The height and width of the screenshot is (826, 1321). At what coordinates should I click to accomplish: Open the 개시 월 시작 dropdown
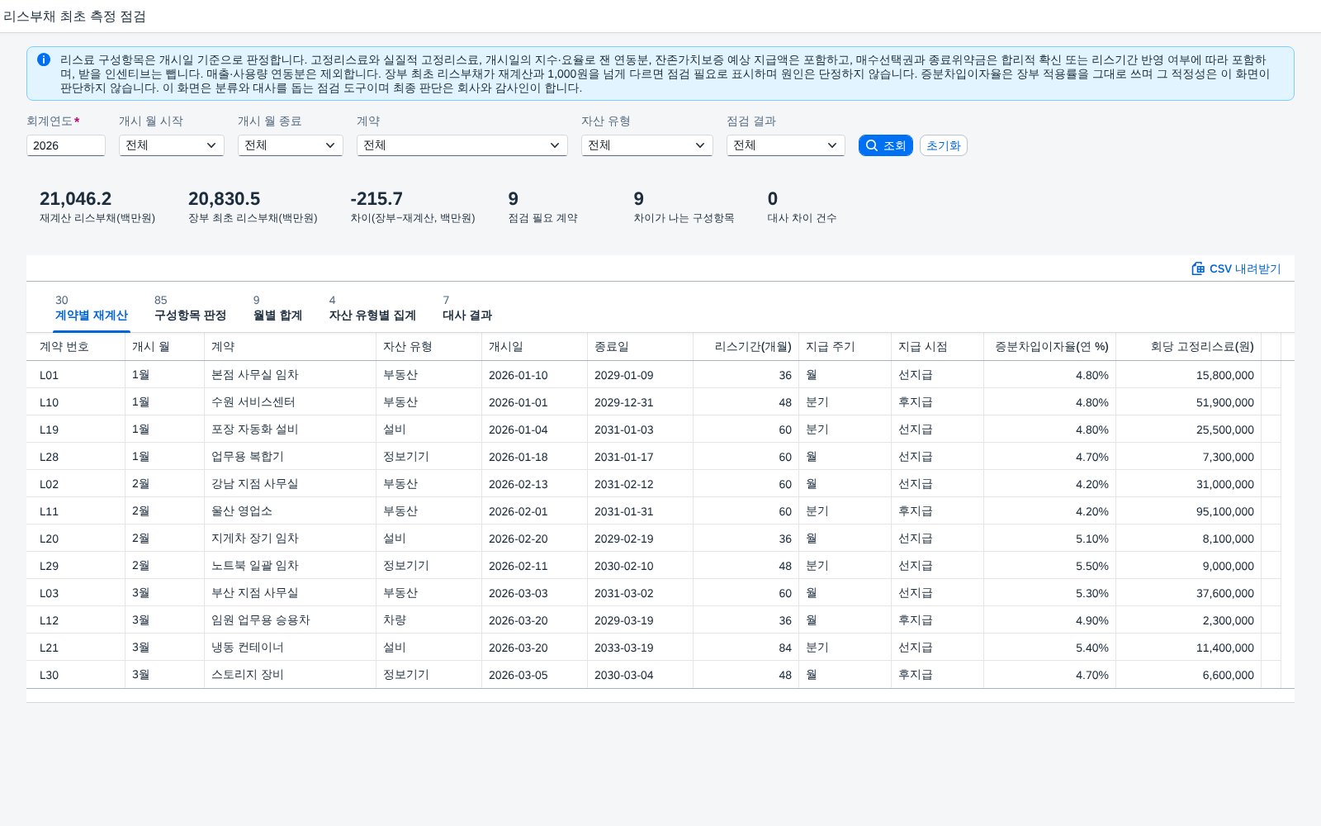[172, 145]
